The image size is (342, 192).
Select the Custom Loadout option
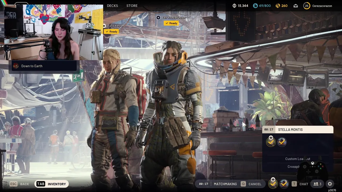[x=298, y=159]
